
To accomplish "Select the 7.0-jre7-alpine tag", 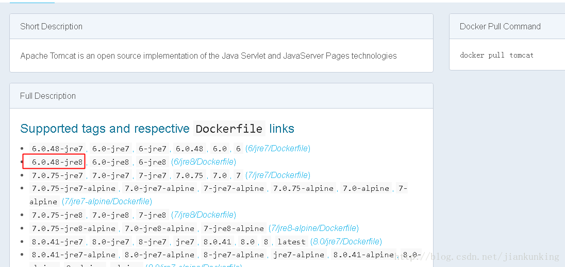I will pyautogui.click(x=160, y=188).
